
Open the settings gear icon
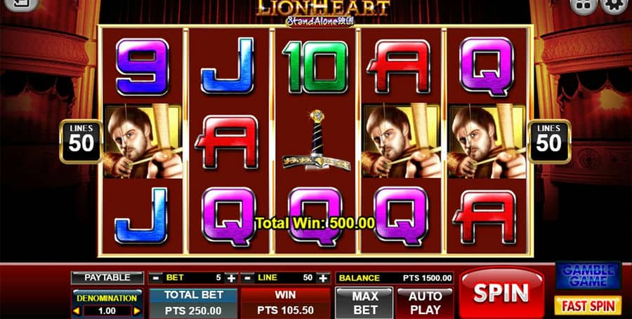click(615, 6)
